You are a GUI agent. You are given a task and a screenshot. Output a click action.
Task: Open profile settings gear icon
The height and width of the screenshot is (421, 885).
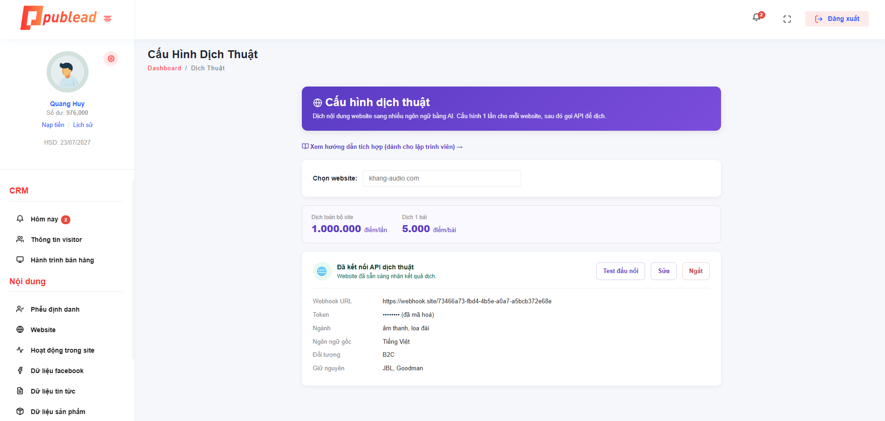[111, 59]
